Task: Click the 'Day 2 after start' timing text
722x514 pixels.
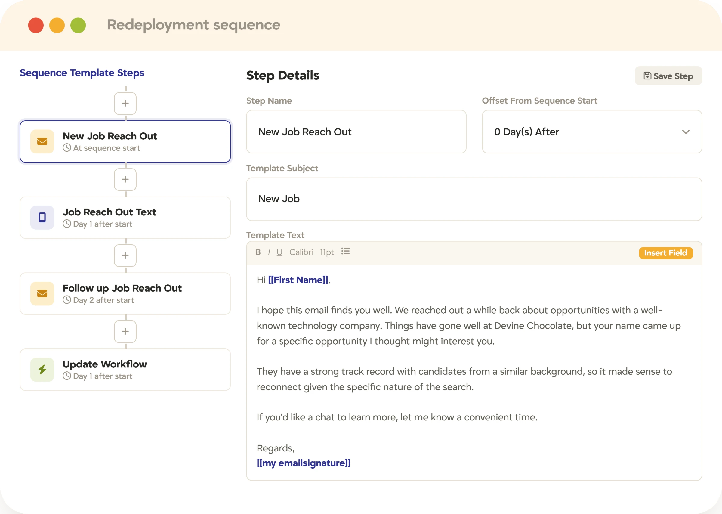Action: (x=103, y=300)
